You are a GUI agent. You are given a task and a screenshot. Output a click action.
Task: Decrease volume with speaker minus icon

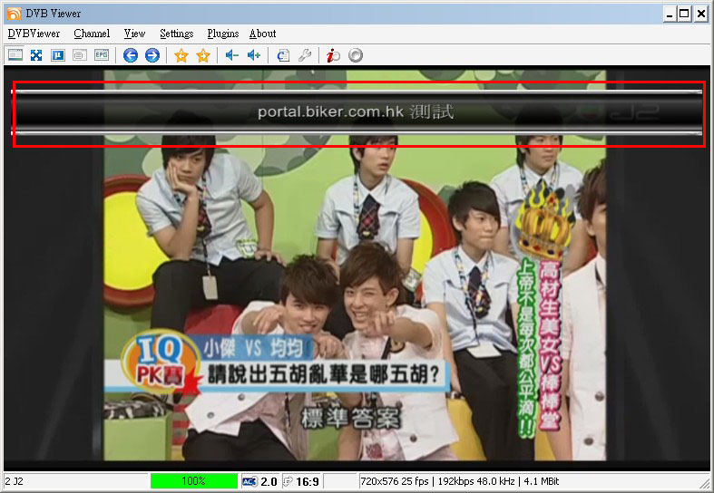232,55
